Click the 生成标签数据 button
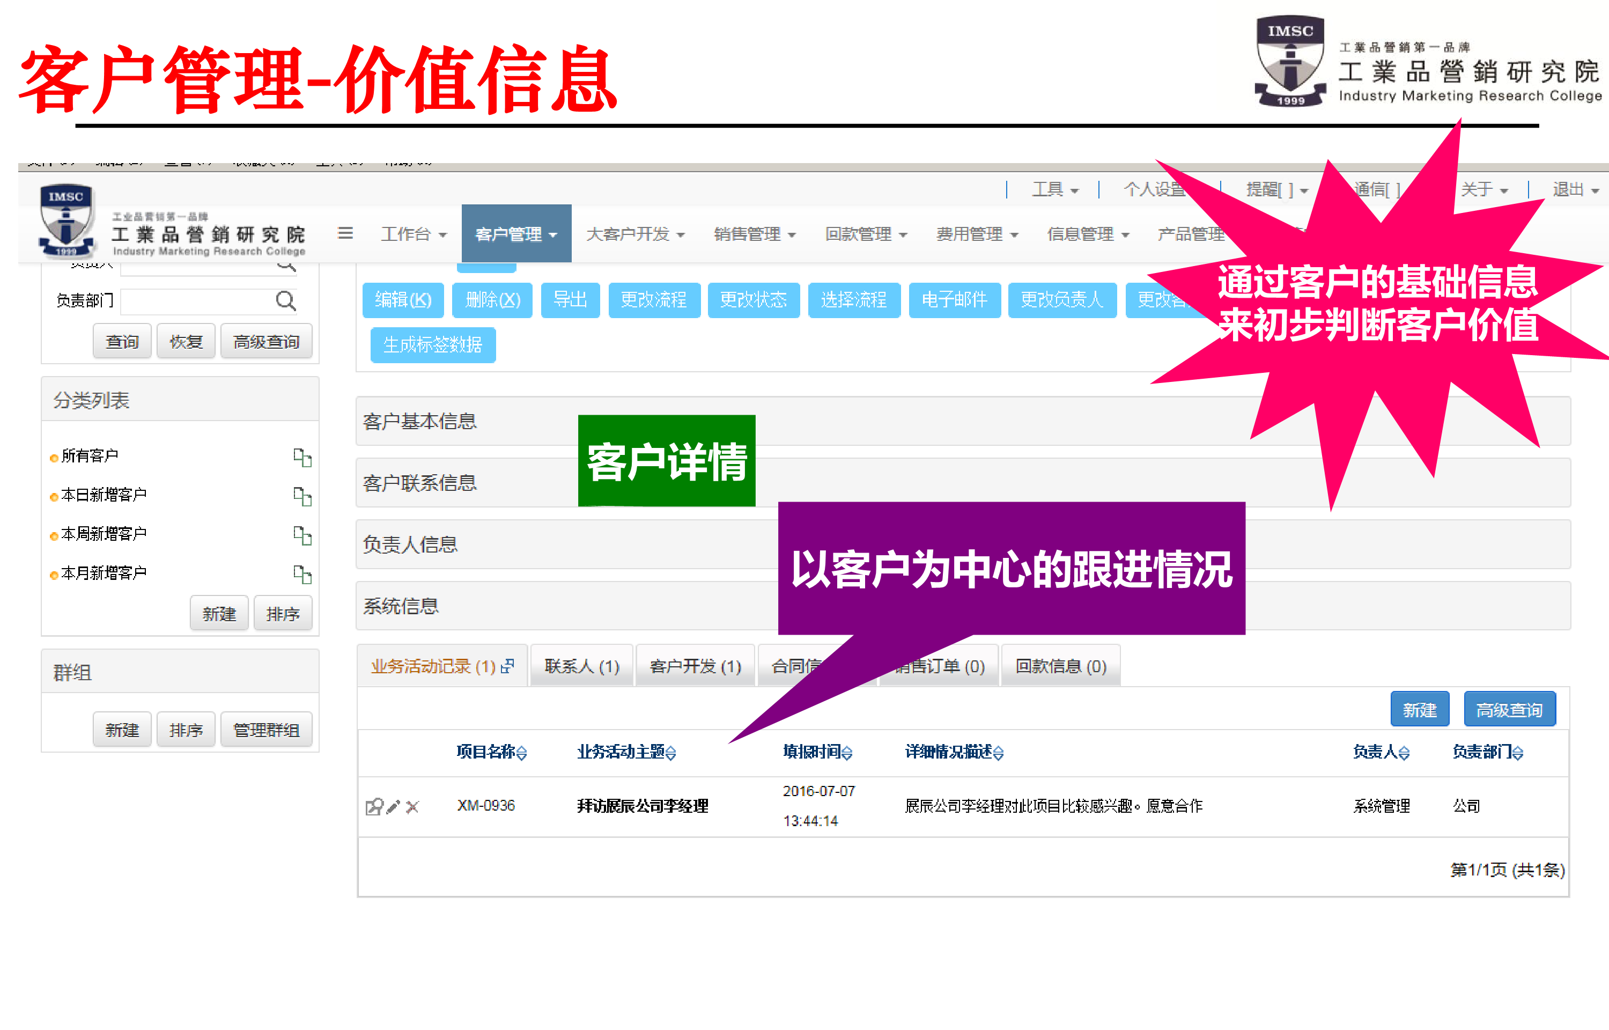The width and height of the screenshot is (1609, 1030). point(432,345)
